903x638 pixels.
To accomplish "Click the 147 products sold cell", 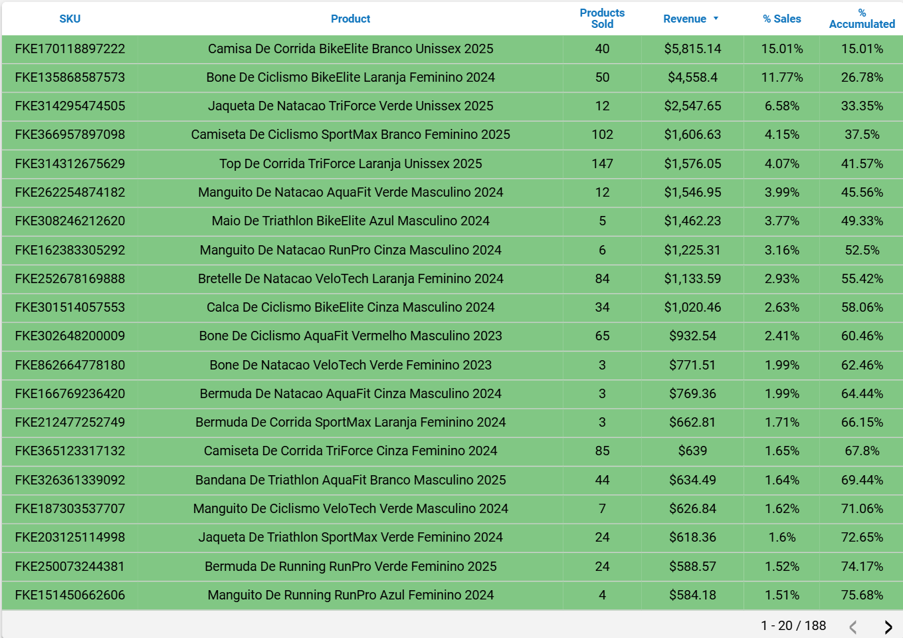I will point(602,163).
